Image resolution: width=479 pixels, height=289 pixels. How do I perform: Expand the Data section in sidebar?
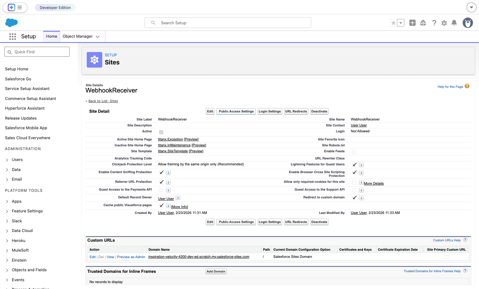click(x=7, y=170)
